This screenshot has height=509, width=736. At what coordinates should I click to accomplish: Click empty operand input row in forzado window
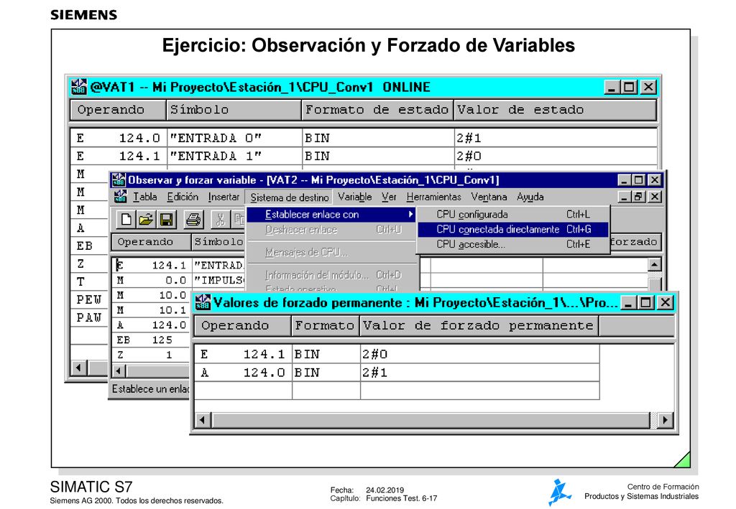tap(243, 391)
